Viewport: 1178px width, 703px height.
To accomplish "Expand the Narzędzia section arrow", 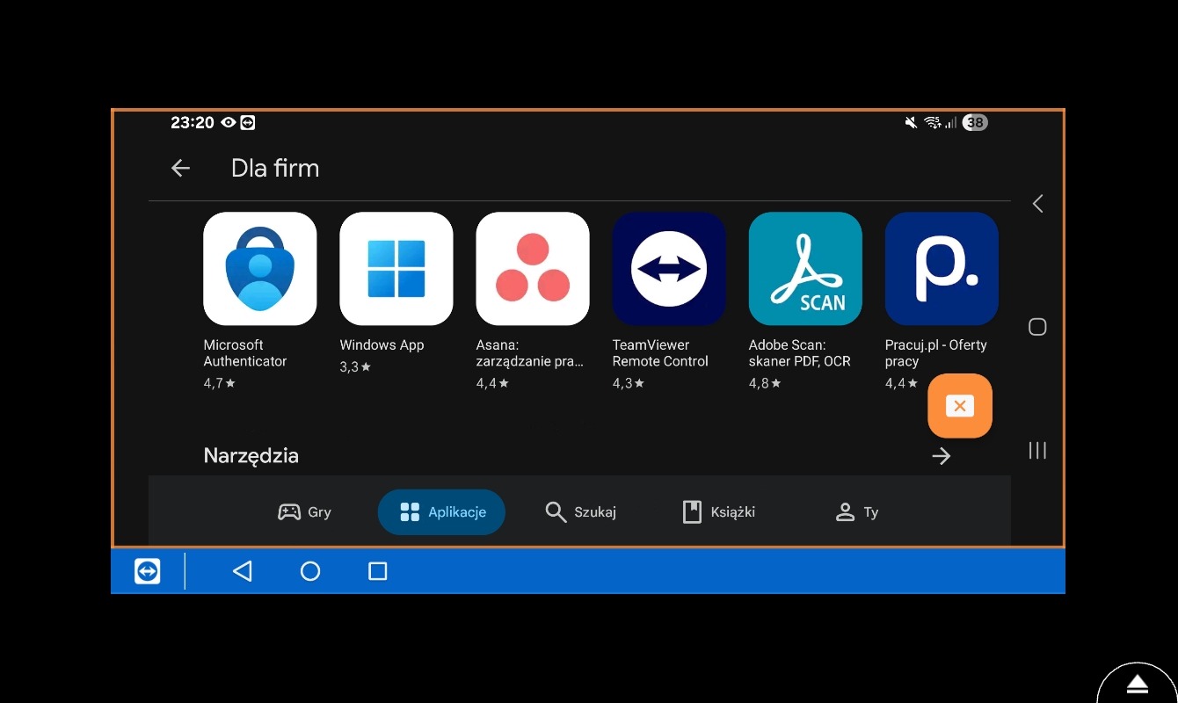I will [941, 456].
